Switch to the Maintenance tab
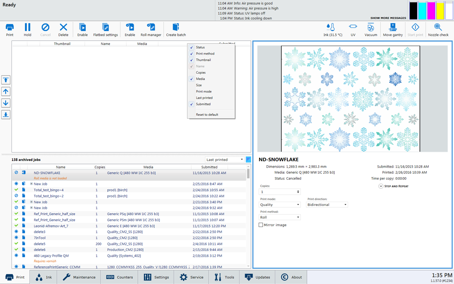Screen dimensions: 454x284 (79, 277)
